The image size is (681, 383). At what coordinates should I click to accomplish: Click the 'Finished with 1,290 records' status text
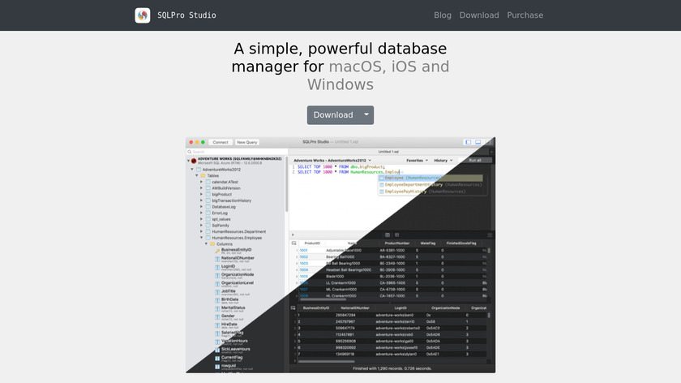[x=392, y=368]
